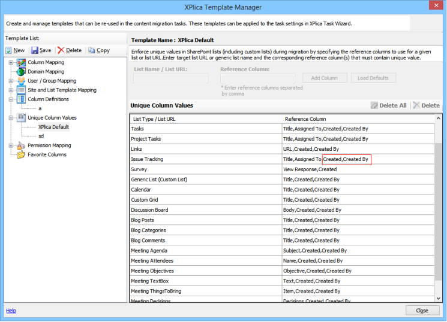The height and width of the screenshot is (322, 447).
Task: Select the Calendar row
Action: (x=282, y=190)
